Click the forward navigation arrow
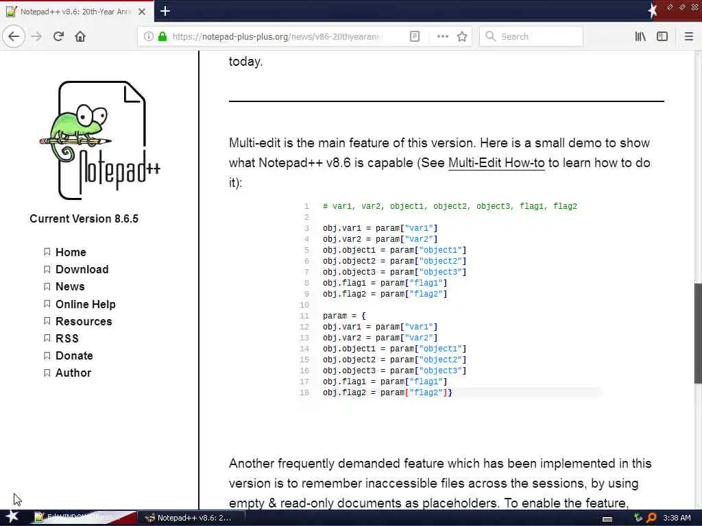 37,36
